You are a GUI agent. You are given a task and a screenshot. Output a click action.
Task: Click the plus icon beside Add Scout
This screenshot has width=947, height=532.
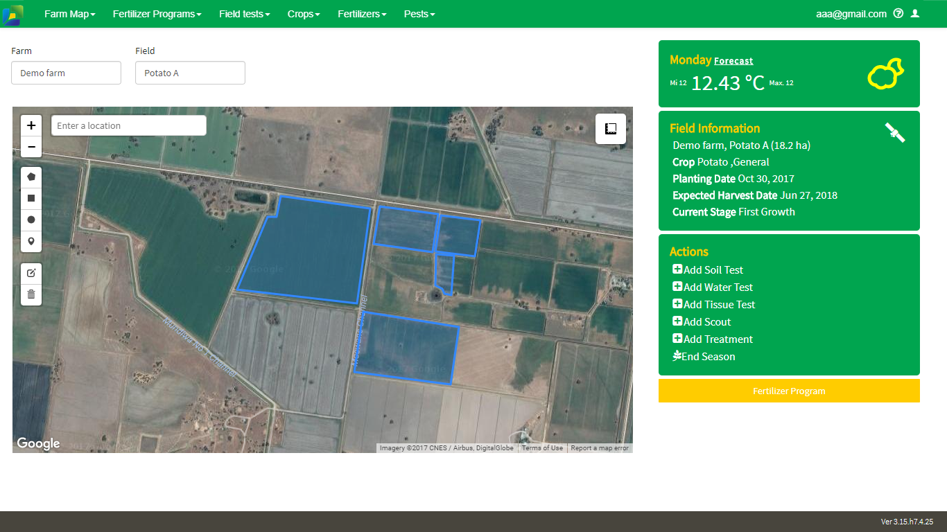point(677,321)
